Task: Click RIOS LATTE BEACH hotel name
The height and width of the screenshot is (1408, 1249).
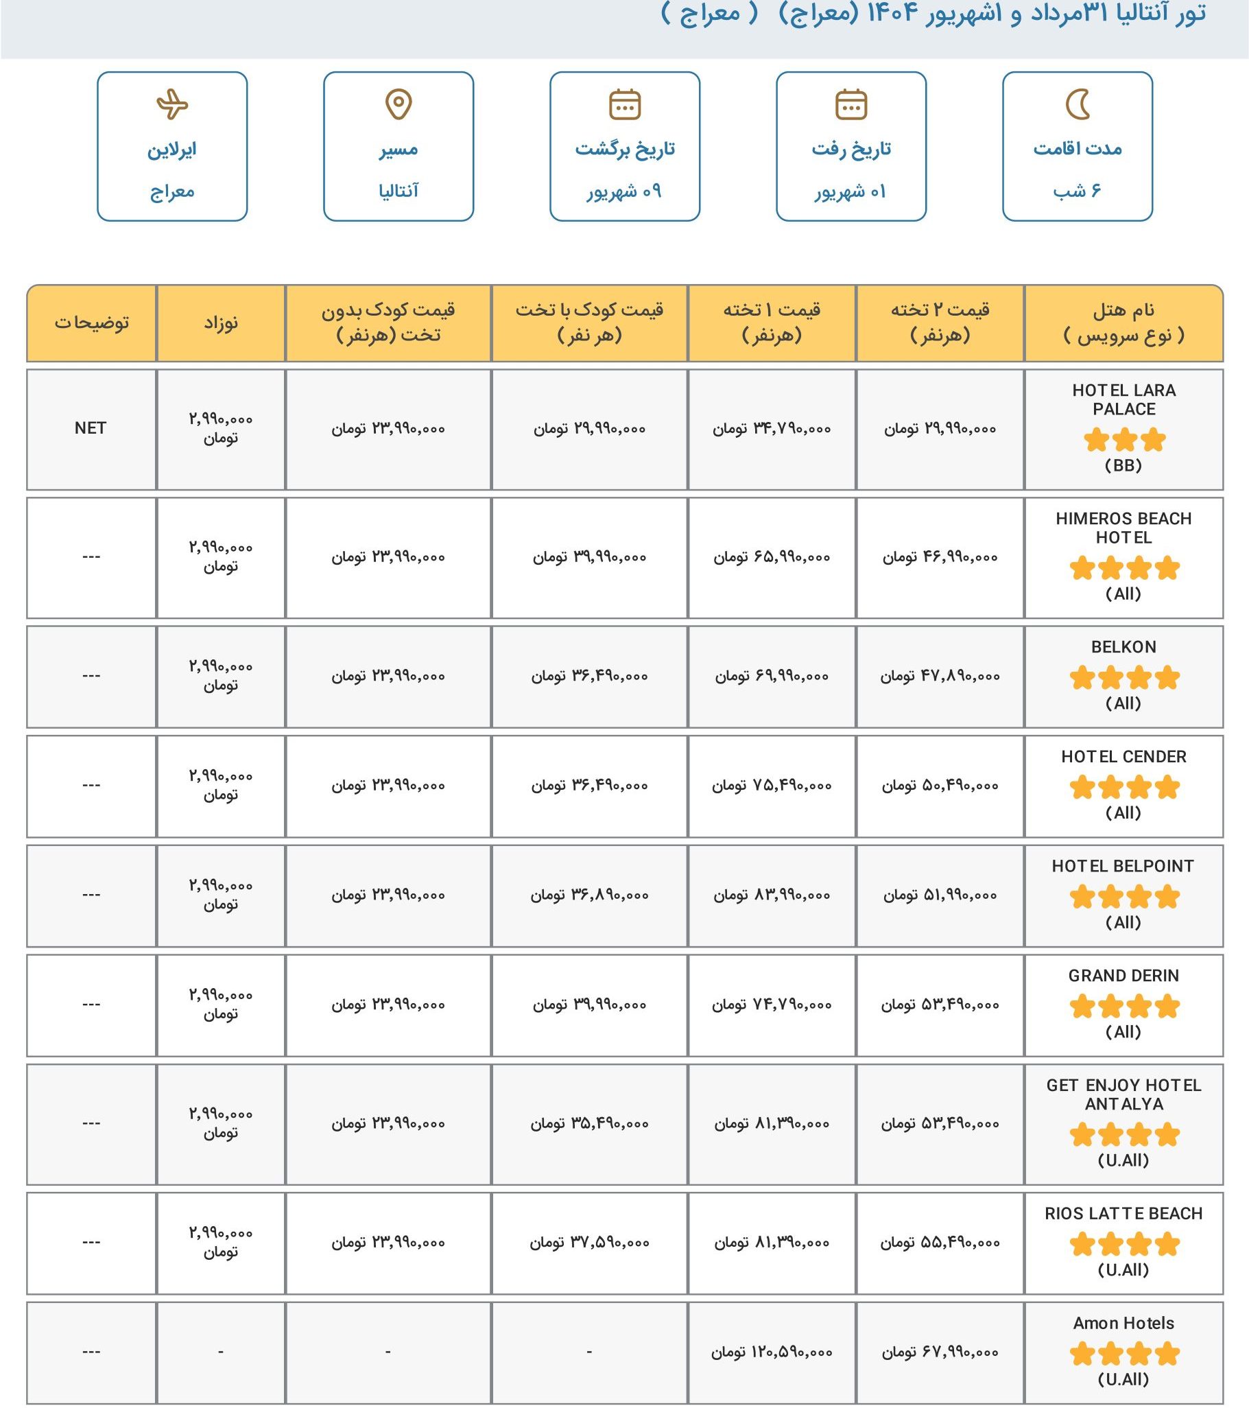Action: [x=1123, y=1213]
